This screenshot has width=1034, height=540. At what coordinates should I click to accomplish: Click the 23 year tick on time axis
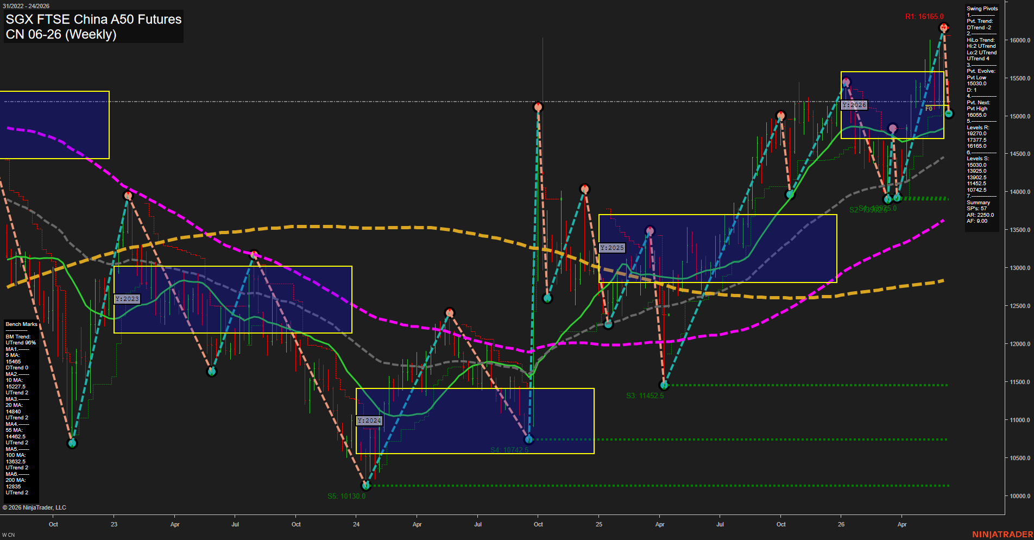pos(114,524)
